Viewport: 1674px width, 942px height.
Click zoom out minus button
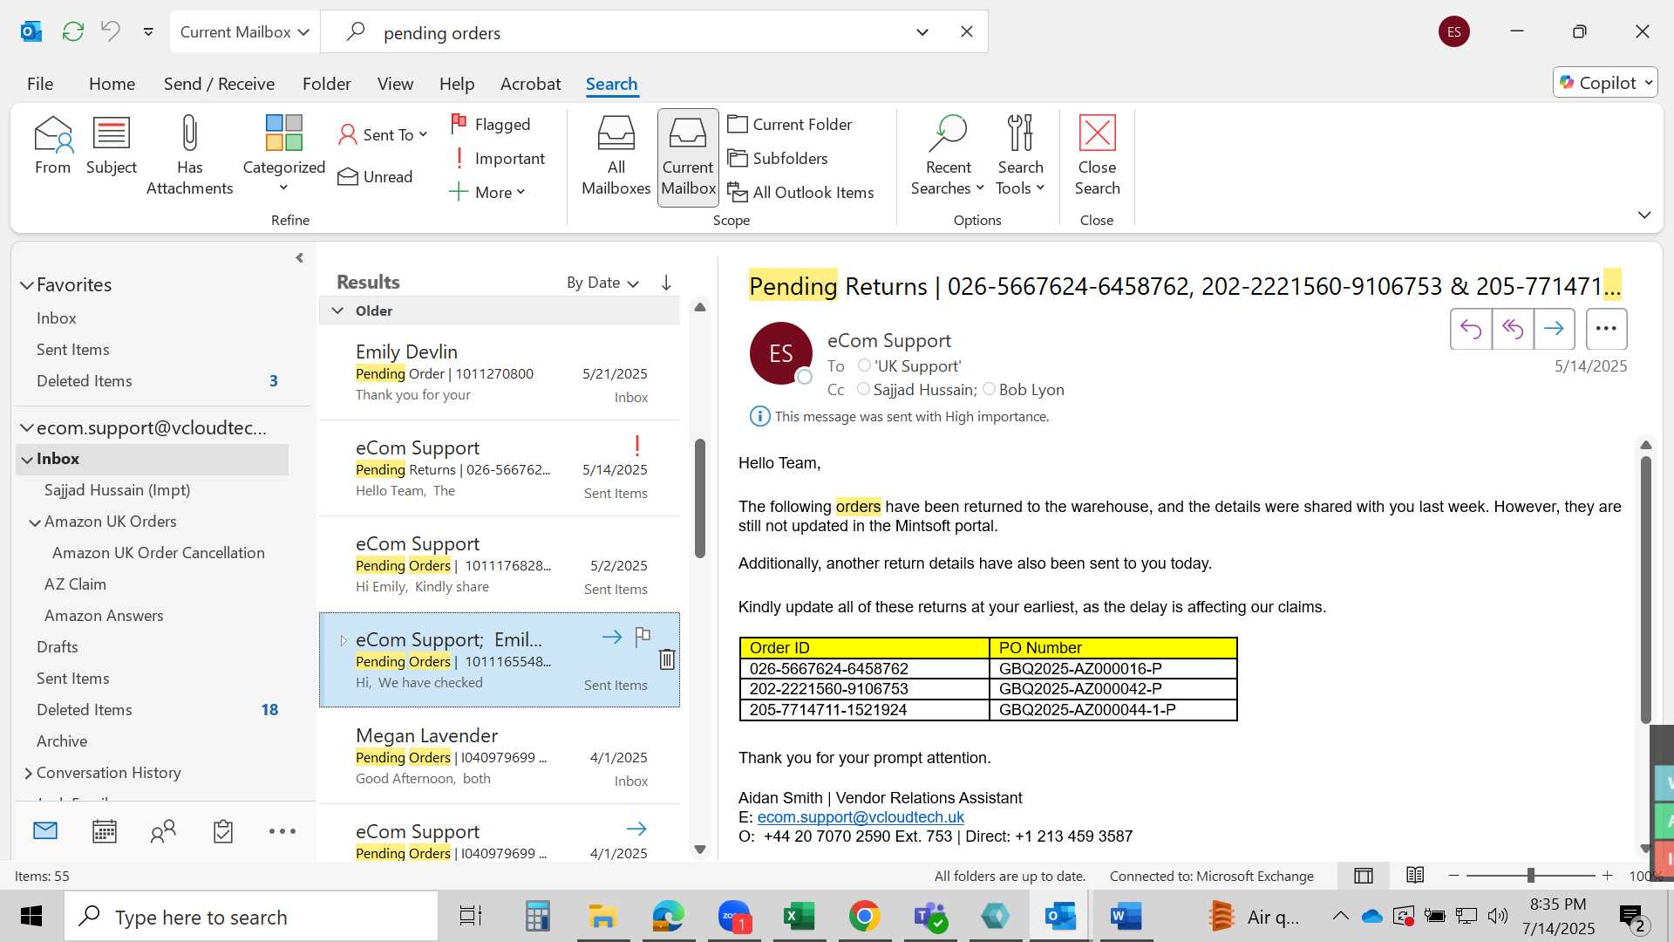[x=1453, y=875]
